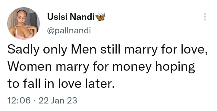Click the line 'to fall in love later.'

tap(61, 84)
